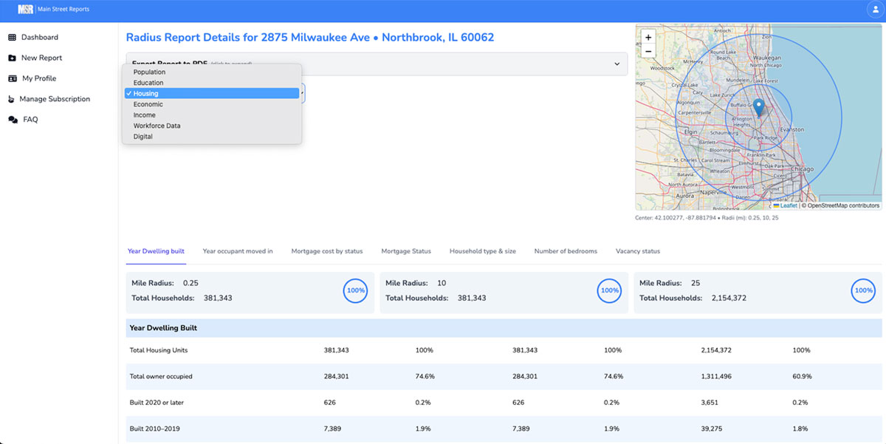Zoom in on the map with plus icon

coord(648,36)
